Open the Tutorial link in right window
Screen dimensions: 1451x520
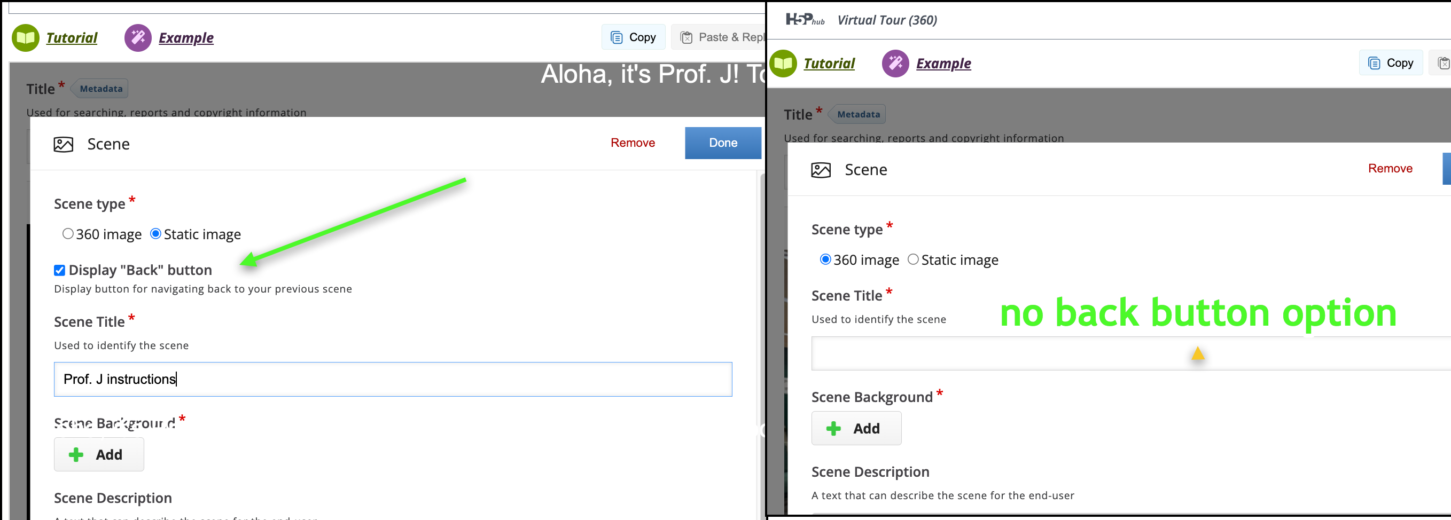tap(829, 63)
